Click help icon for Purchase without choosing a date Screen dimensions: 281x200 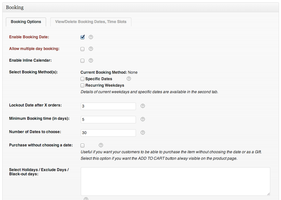[x=101, y=145]
